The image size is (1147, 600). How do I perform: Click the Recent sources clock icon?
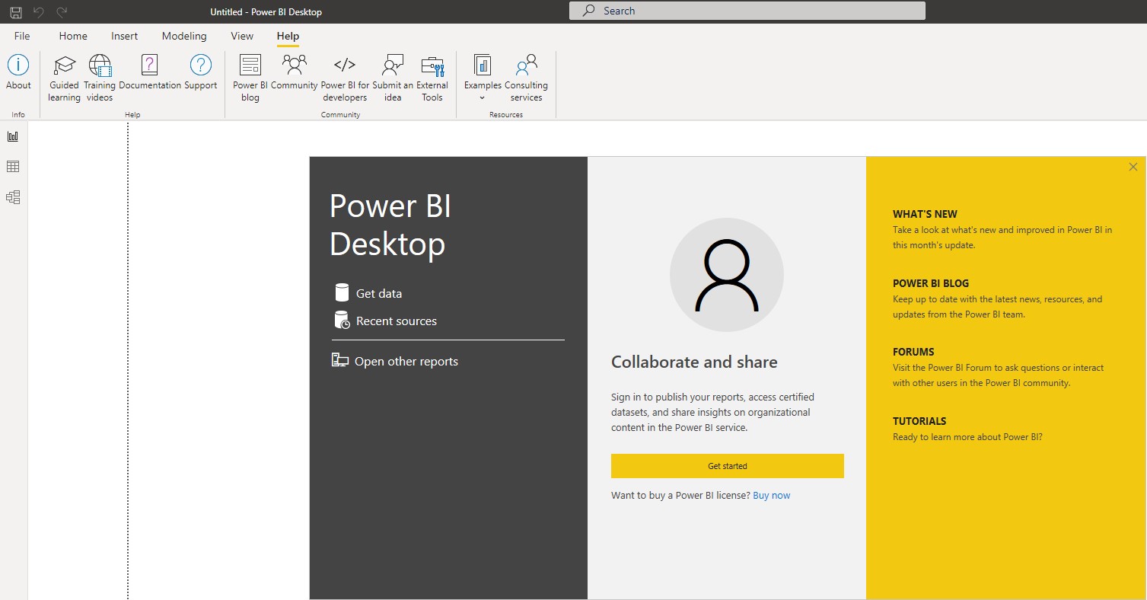(x=343, y=320)
